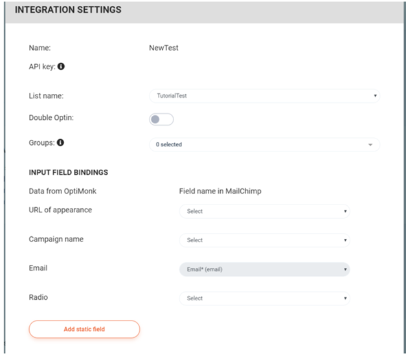Expand the Groups 0 selected dropdown
The height and width of the screenshot is (358, 406).
coord(264,144)
